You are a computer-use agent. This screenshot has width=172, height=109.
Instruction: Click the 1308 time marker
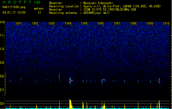[x=133, y=23]
